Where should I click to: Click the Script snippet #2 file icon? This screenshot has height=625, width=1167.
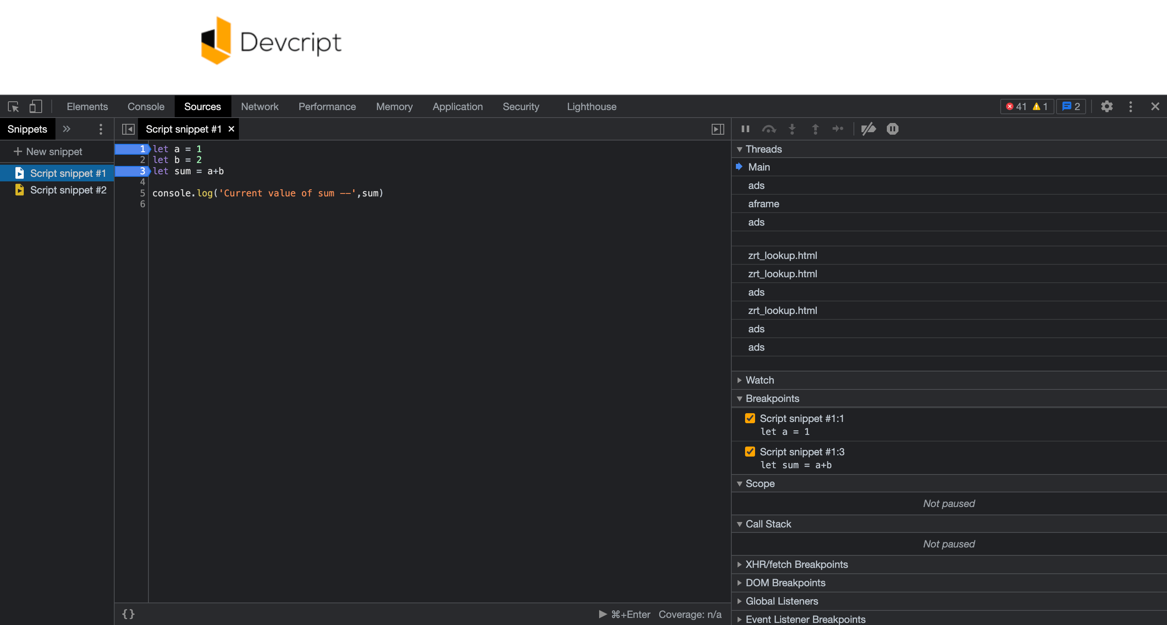(20, 190)
